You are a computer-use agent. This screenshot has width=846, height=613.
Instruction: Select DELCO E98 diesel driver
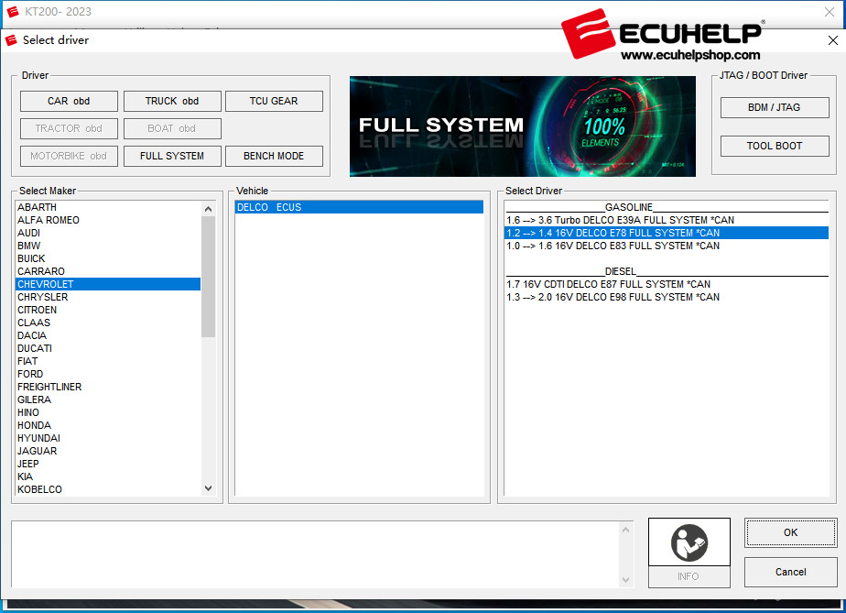point(667,297)
